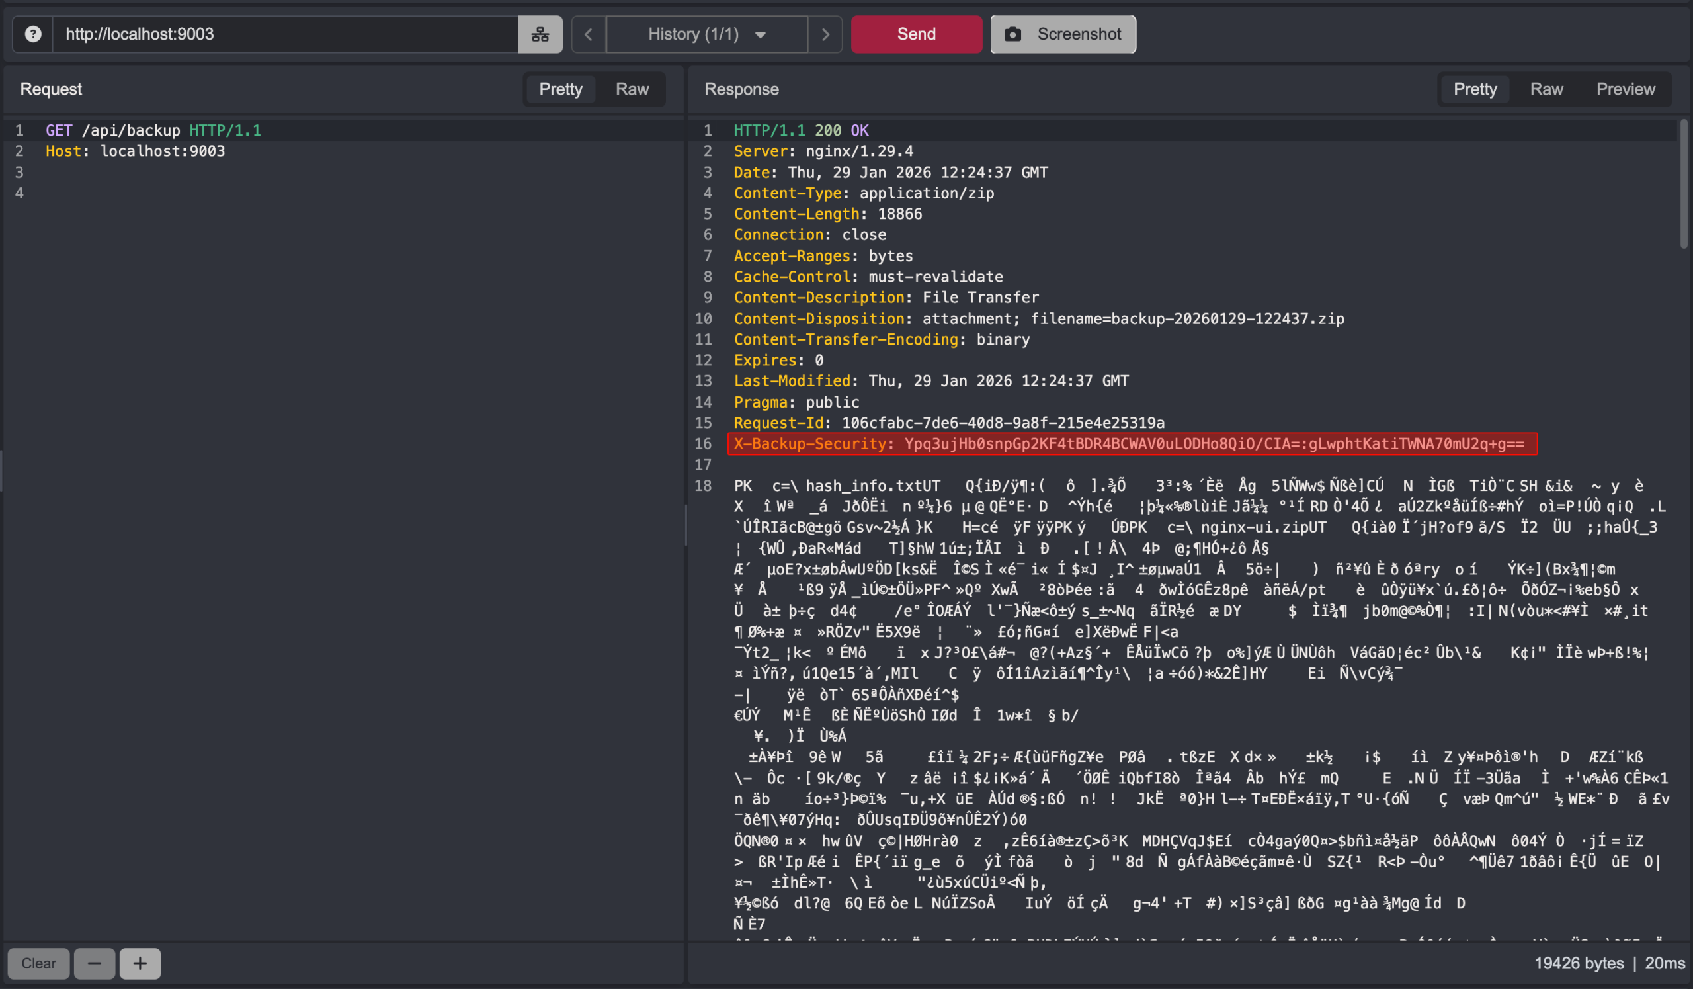Click the red Send button
1693x989 pixels.
pos(916,34)
